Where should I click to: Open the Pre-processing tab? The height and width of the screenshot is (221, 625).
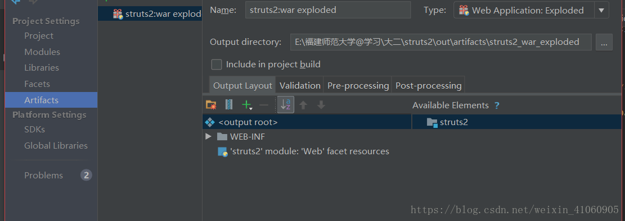pyautogui.click(x=358, y=85)
